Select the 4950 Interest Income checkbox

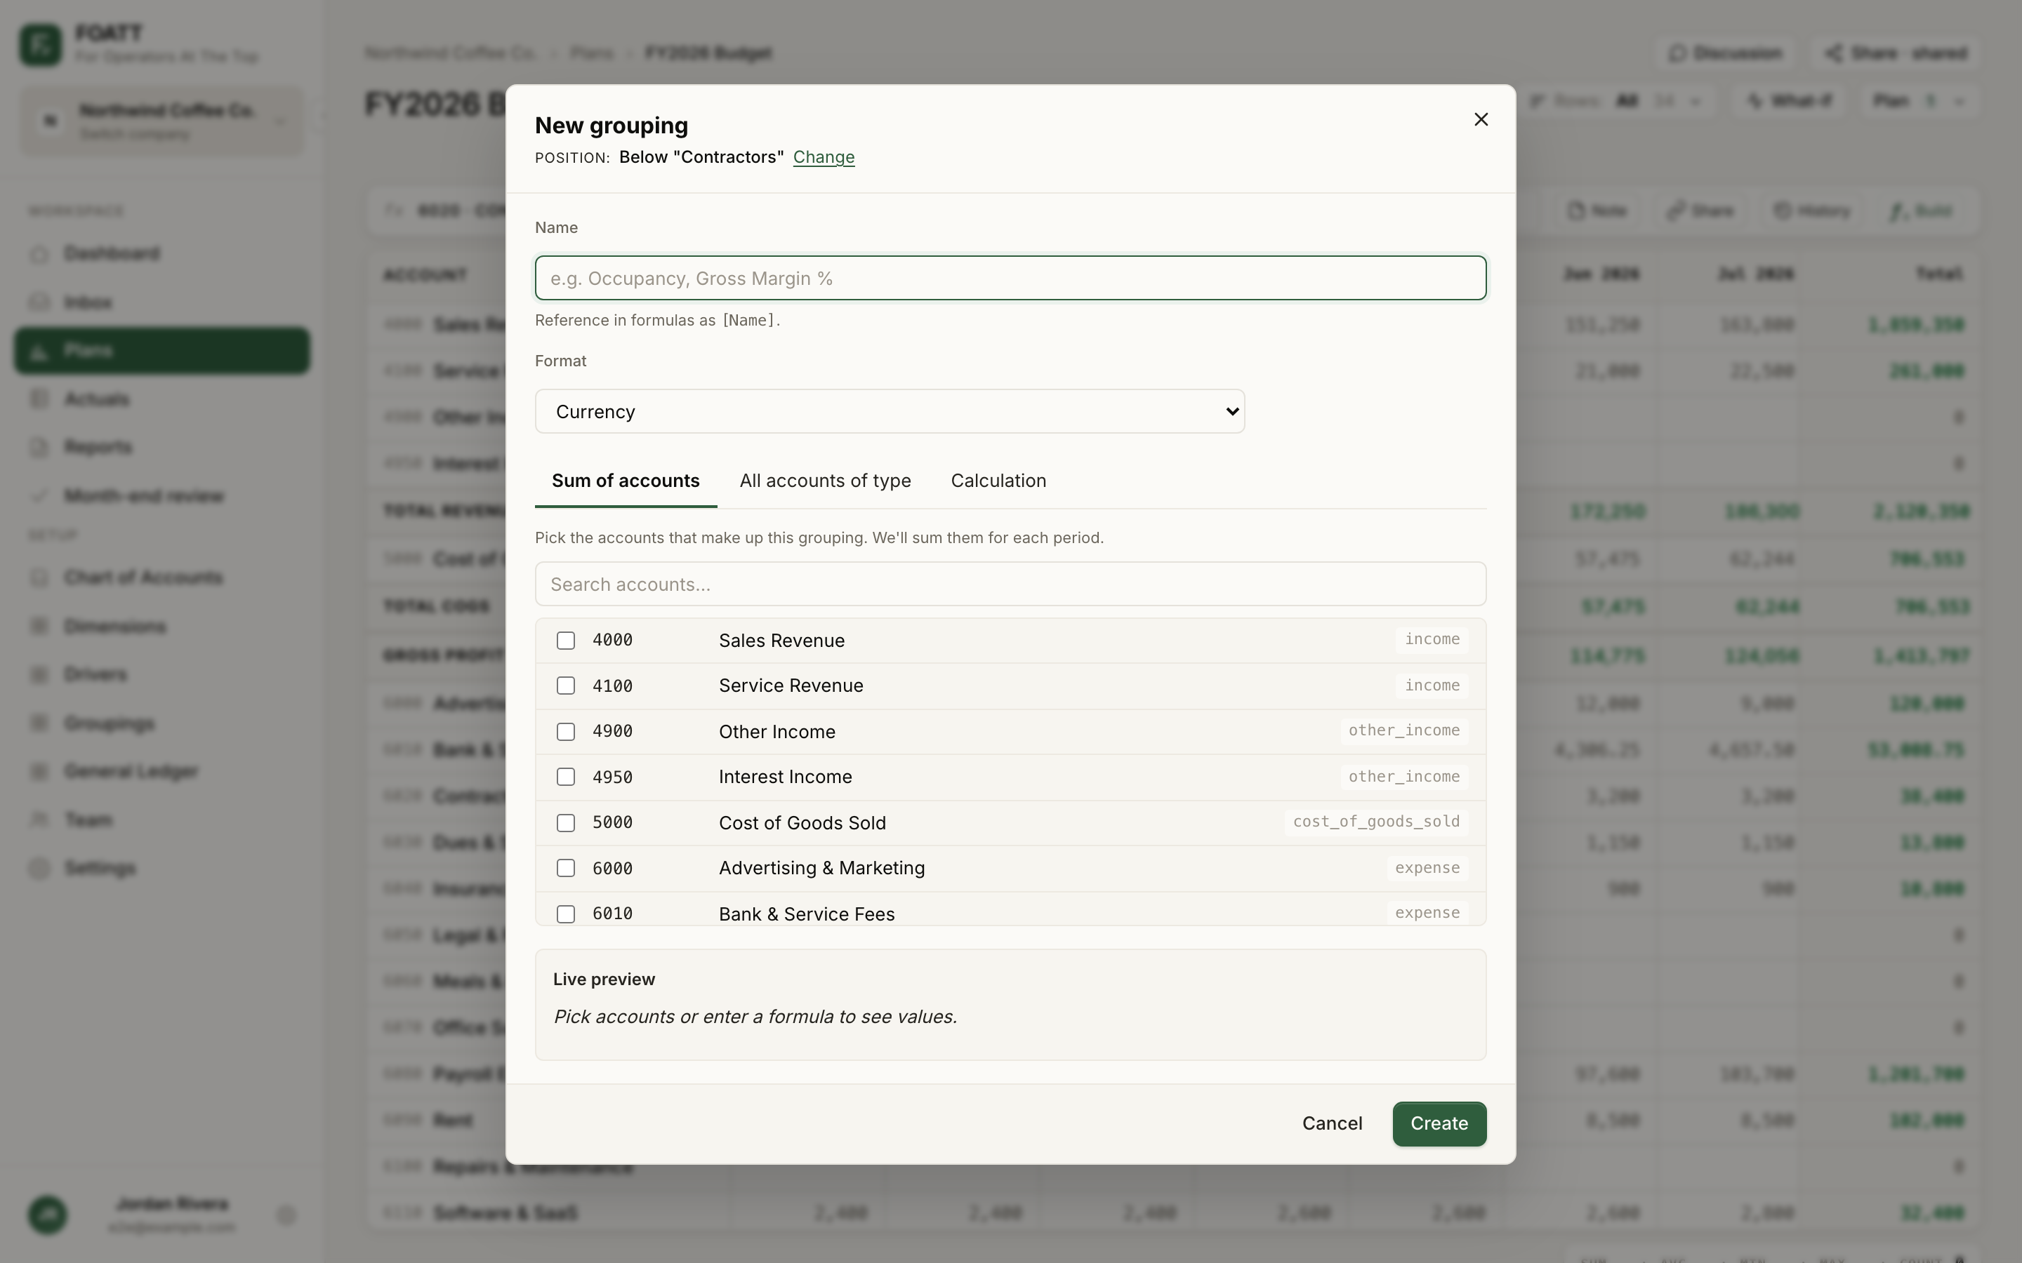click(x=566, y=777)
